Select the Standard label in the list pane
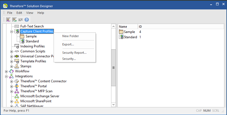 click(x=130, y=37)
